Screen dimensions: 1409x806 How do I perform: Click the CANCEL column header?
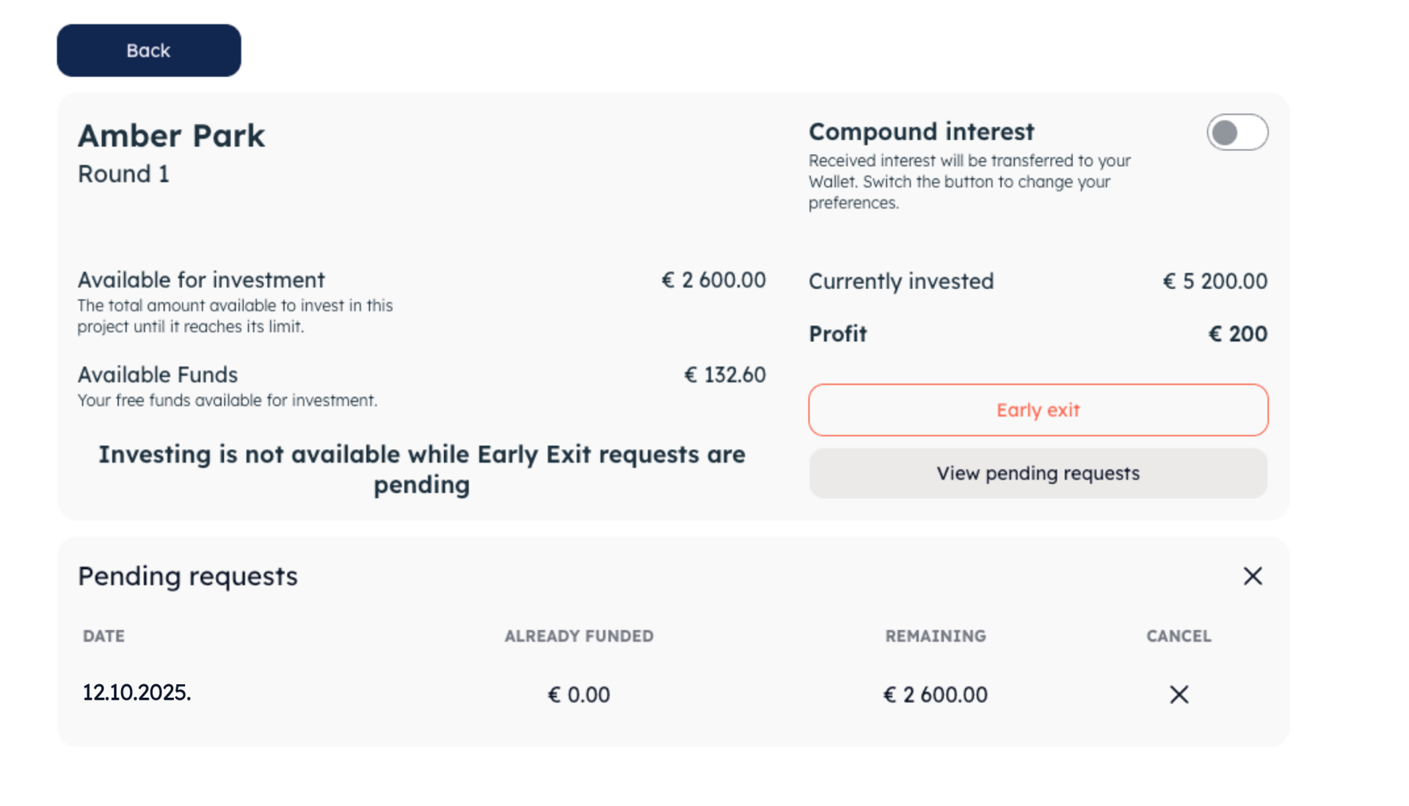point(1179,636)
